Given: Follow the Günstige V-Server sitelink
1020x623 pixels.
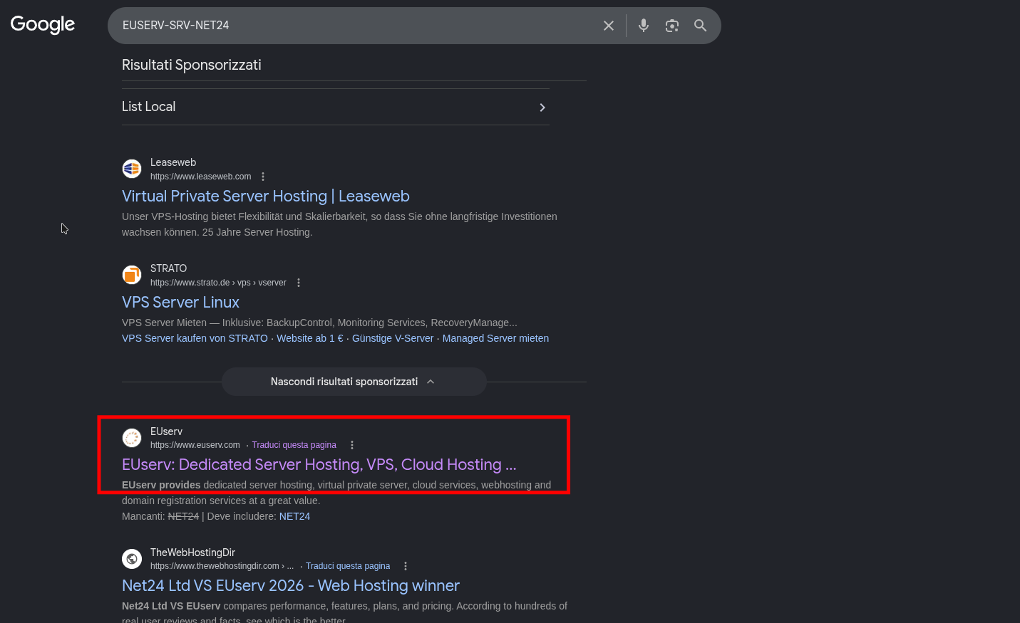Looking at the screenshot, I should (x=393, y=338).
